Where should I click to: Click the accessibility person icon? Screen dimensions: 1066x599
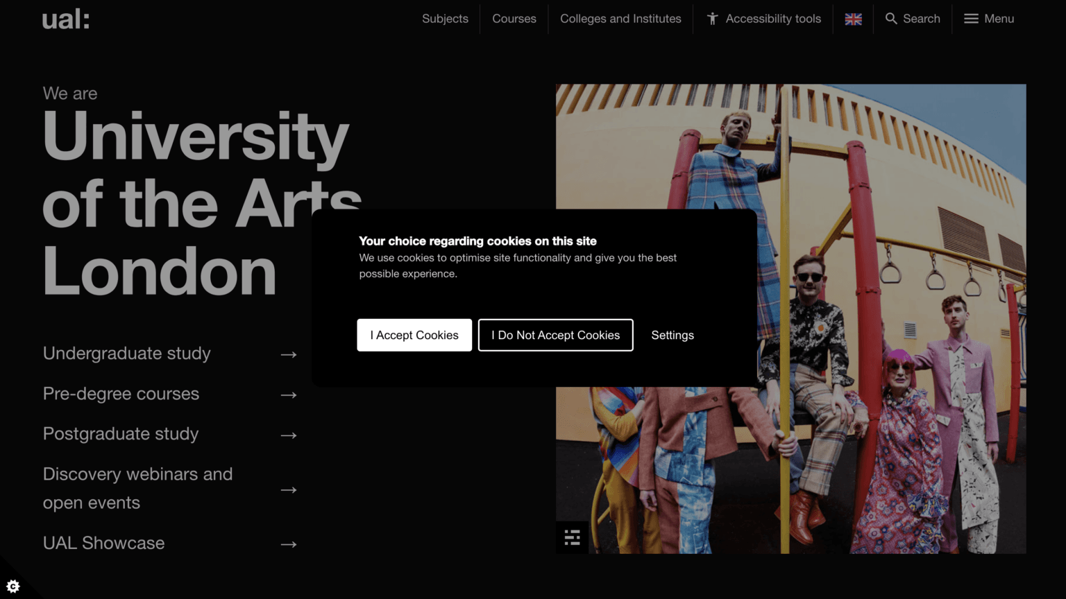[x=712, y=19]
